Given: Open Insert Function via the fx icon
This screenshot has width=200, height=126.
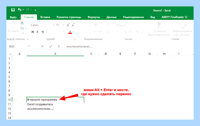Looking at the screenshot, I should coord(59,46).
